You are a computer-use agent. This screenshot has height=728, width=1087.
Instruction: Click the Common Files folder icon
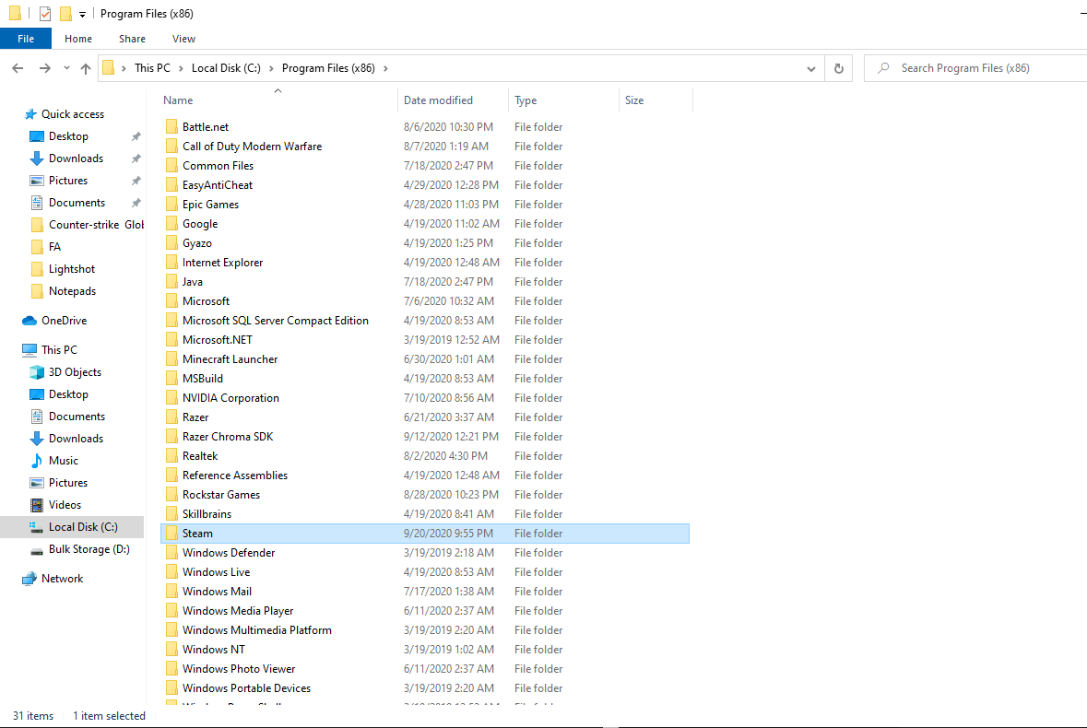(171, 166)
